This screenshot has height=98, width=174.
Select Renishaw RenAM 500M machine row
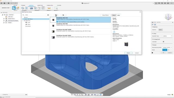coord(80,32)
